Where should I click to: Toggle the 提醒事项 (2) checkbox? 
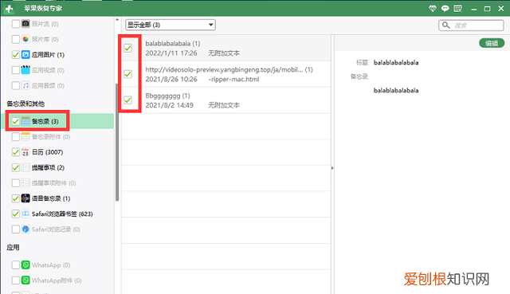pos(16,167)
